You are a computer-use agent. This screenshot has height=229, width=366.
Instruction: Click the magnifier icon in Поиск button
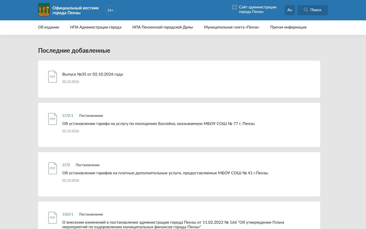click(306, 10)
